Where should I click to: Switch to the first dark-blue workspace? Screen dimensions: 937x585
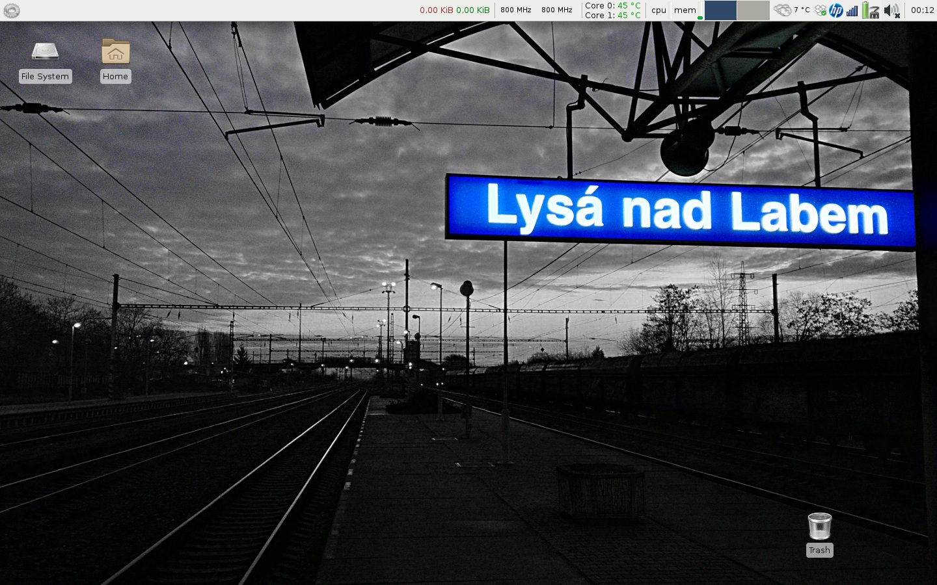click(720, 10)
